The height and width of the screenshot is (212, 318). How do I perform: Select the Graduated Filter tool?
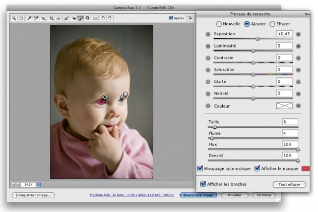pyautogui.click(x=87, y=18)
